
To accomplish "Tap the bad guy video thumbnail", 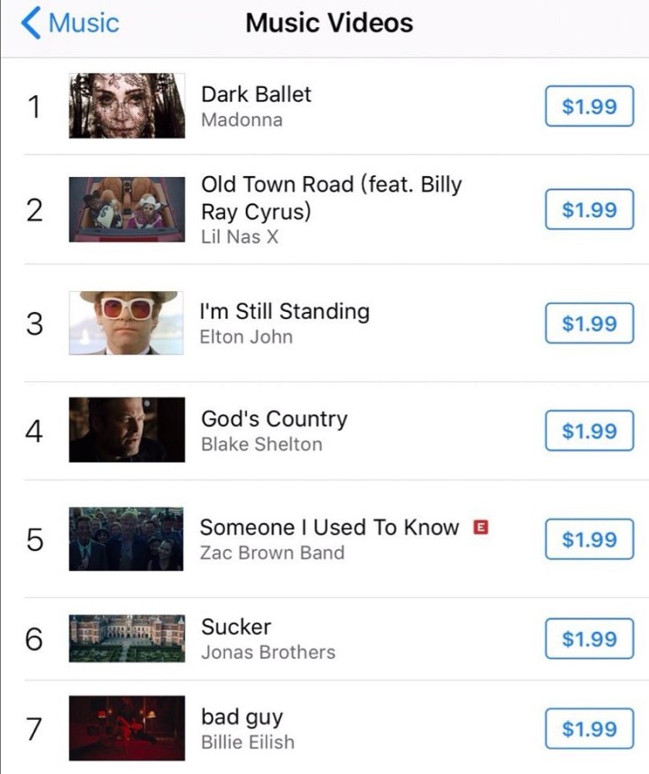I will pyautogui.click(x=127, y=728).
